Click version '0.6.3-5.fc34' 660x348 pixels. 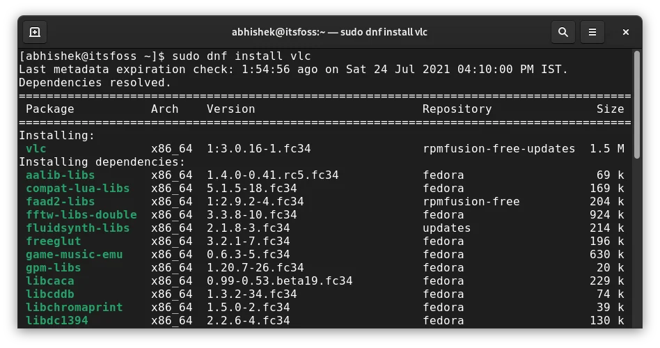click(x=248, y=255)
